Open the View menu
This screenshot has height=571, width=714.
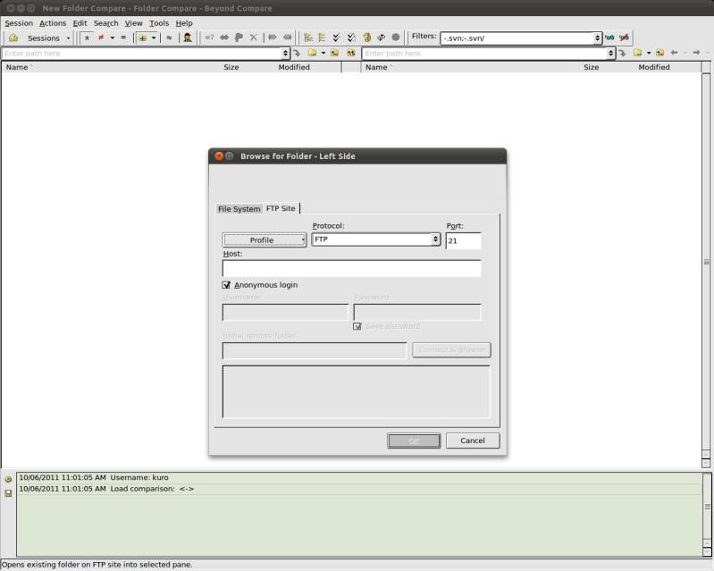tap(133, 22)
